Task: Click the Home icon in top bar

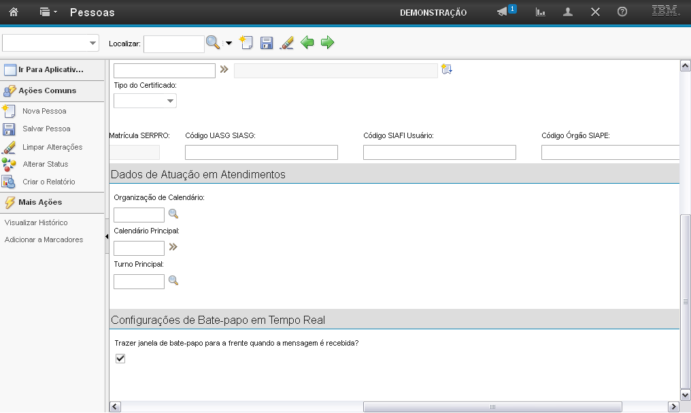Action: point(13,12)
